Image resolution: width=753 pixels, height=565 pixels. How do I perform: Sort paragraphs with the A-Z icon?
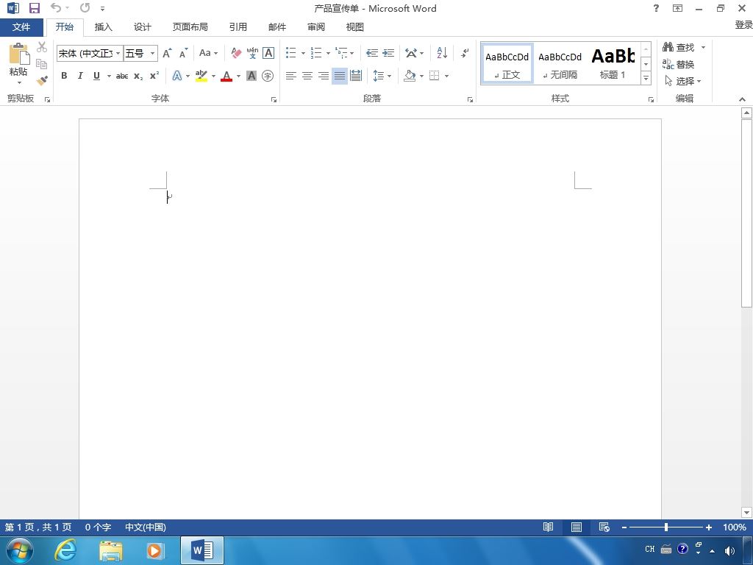click(442, 53)
